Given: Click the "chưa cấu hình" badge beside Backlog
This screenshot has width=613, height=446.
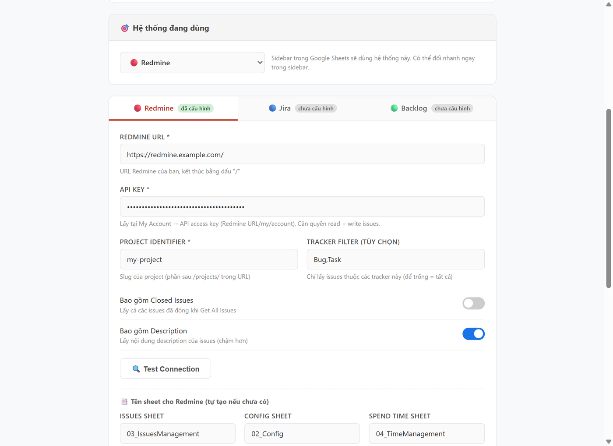Looking at the screenshot, I should coord(452,108).
